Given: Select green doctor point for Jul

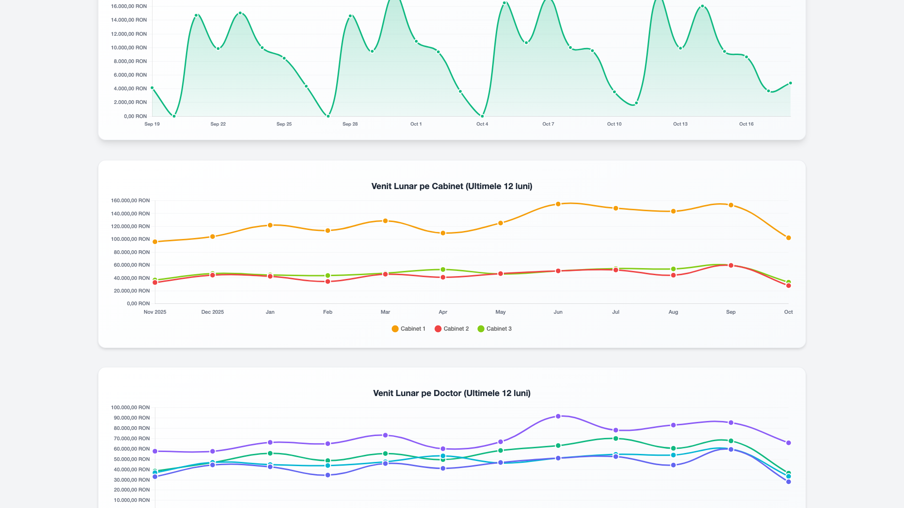Looking at the screenshot, I should tap(616, 438).
